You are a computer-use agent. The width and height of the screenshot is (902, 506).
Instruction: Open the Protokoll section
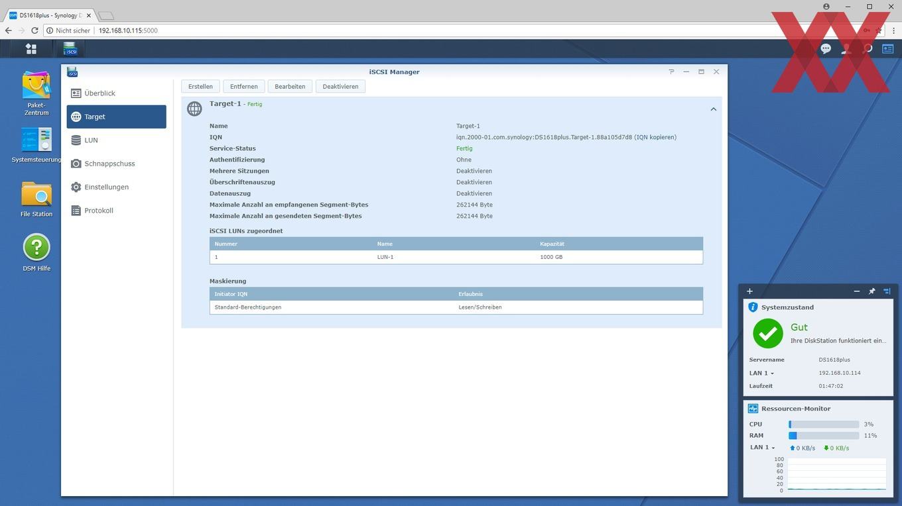[116, 211]
